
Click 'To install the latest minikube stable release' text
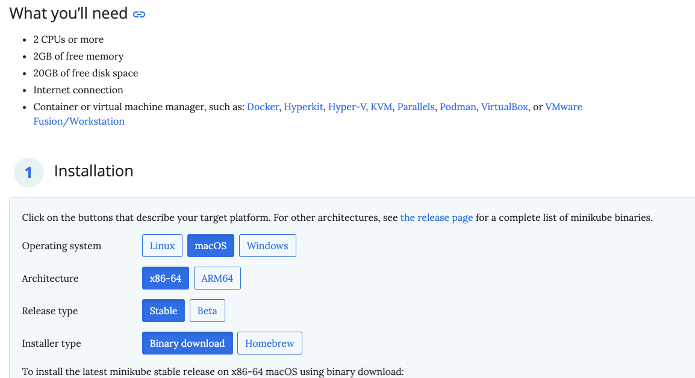click(x=213, y=371)
